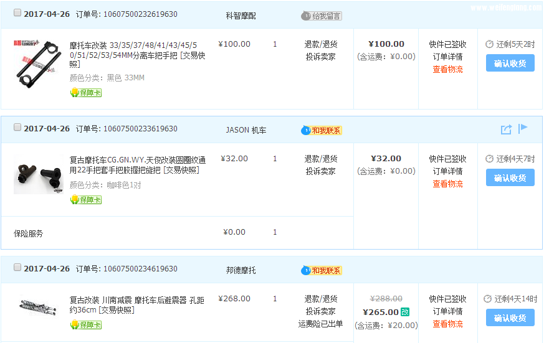Open product title 复古摩托车CG.GN.WY.天俊改装
Screen dimensions: 544x343
(137, 165)
